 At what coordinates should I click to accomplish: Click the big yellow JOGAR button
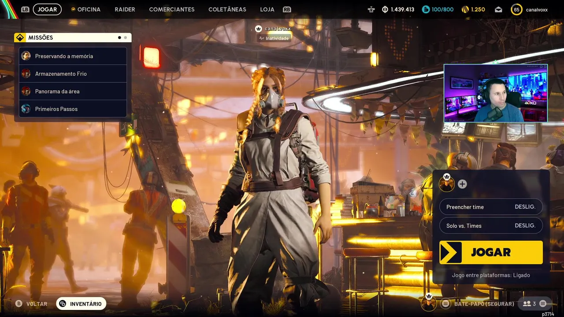click(x=491, y=252)
